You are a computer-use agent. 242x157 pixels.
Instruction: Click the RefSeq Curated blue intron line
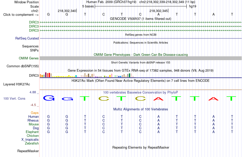coord(141,38)
